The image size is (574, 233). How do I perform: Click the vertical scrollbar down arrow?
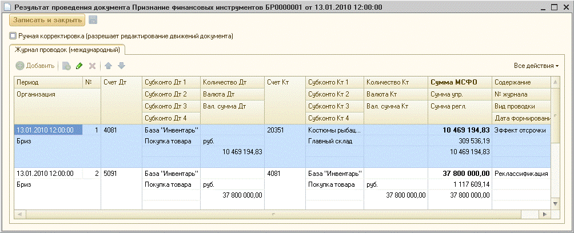(x=554, y=204)
